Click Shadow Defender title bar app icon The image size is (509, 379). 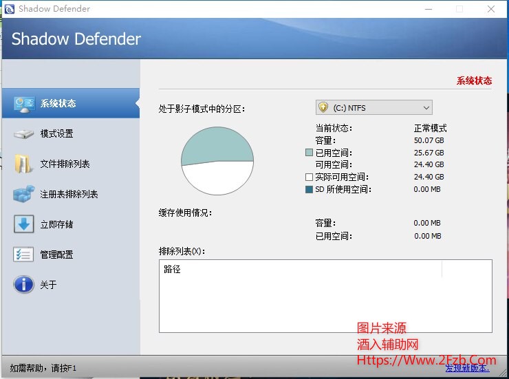coord(10,9)
